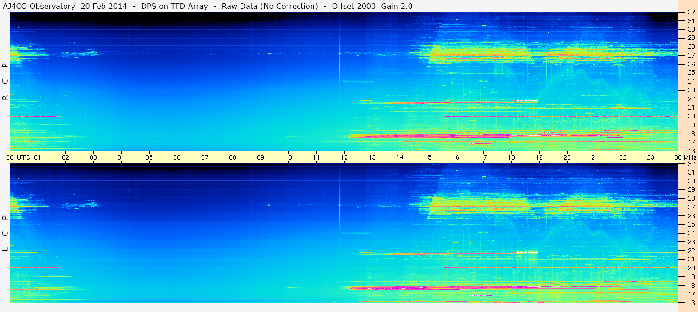Click the 29 frequency label in LCP panel
The image size is (698, 312).
coord(691,189)
